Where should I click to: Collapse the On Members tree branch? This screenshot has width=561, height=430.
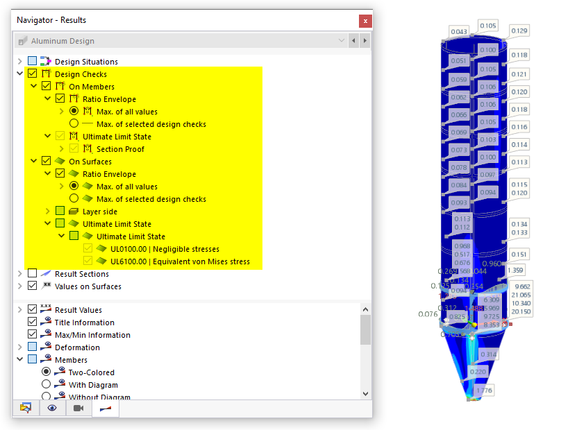33,86
